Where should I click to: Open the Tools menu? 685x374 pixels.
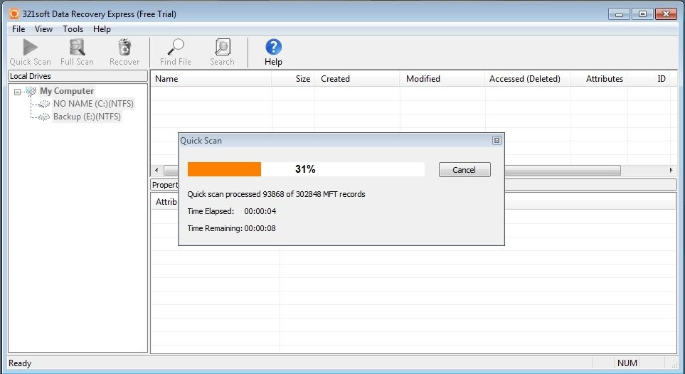pyautogui.click(x=73, y=29)
